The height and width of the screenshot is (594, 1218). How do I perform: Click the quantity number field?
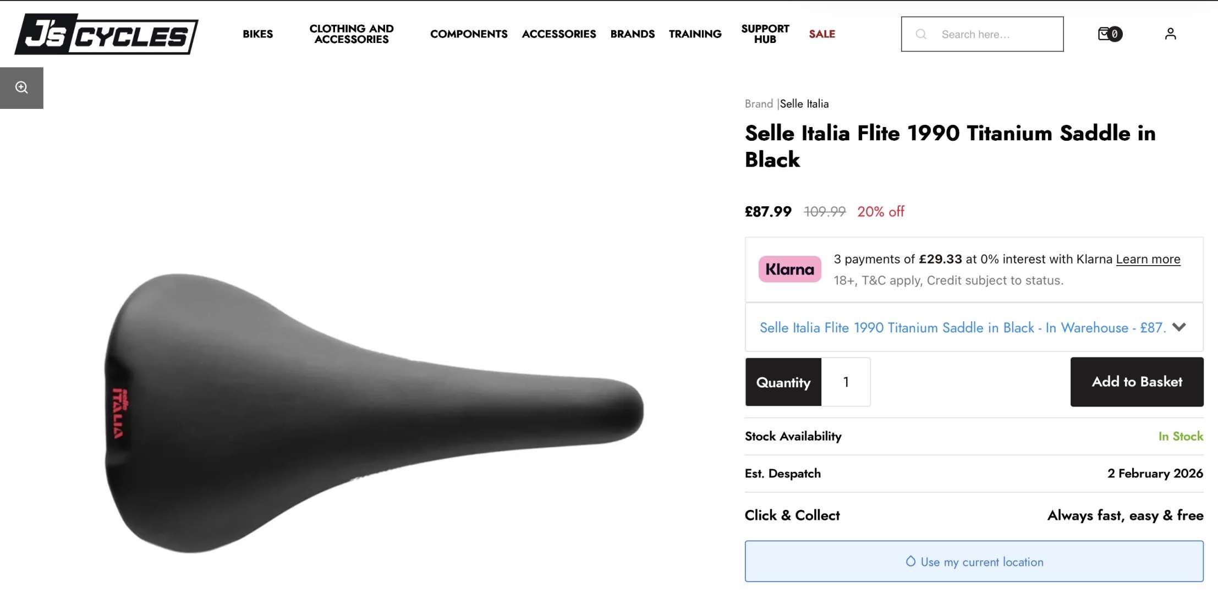846,382
